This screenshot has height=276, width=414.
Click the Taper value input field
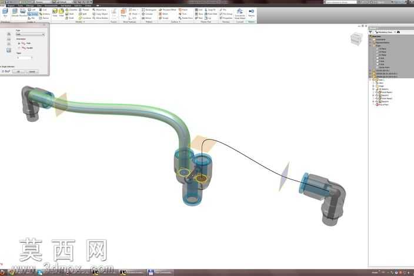[x=24, y=58]
